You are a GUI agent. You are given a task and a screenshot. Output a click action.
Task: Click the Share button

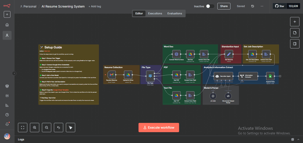pyautogui.click(x=224, y=6)
